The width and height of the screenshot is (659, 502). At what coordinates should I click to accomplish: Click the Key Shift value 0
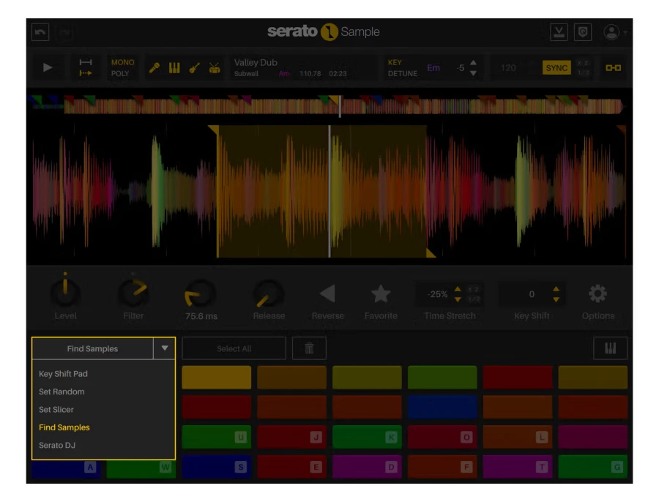[532, 294]
